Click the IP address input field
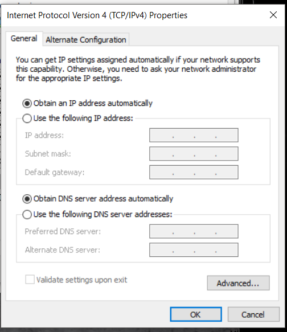 194,135
